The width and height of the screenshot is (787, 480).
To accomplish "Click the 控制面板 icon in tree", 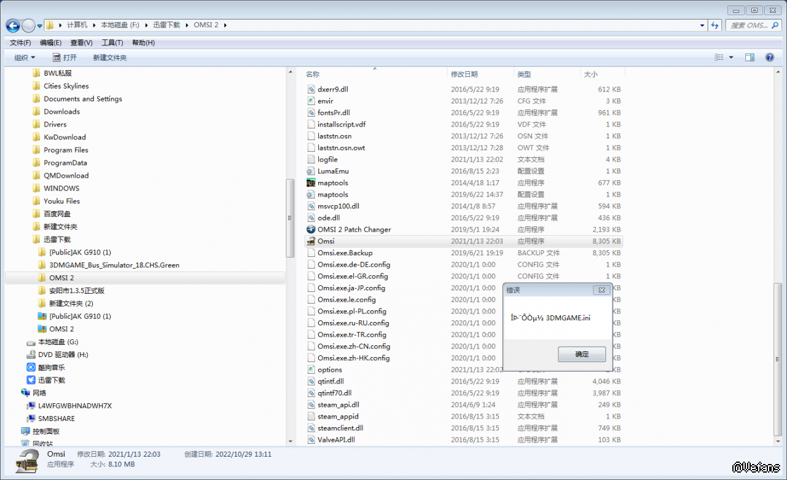I will click(x=25, y=431).
